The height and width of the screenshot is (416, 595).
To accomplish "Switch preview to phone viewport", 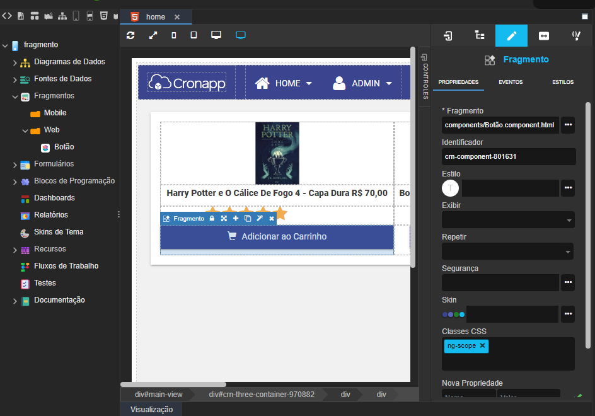I will 174,35.
